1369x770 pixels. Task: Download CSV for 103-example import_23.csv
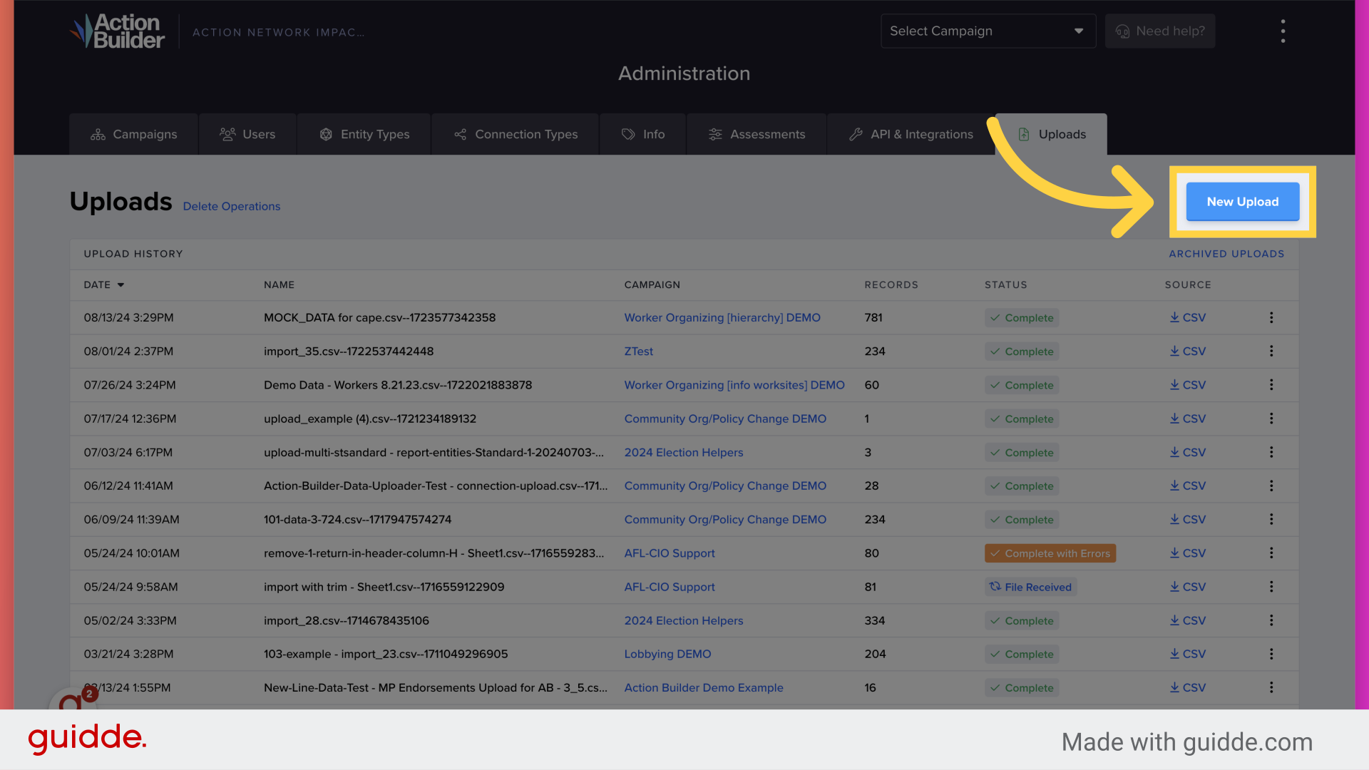click(x=1187, y=654)
